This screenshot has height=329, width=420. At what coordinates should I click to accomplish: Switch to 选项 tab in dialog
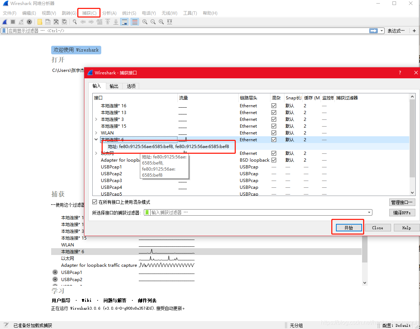131,86
